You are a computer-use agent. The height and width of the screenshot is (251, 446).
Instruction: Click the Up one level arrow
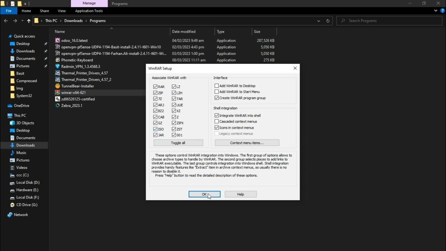(x=29, y=21)
